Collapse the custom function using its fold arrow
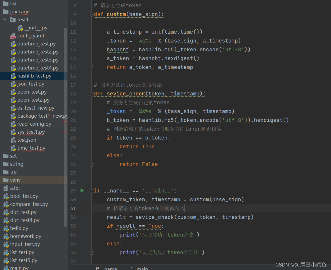The height and width of the screenshot is (270, 331). click(x=91, y=14)
